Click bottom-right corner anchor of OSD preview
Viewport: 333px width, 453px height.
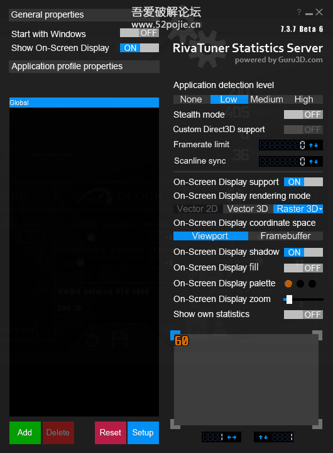click(x=317, y=424)
